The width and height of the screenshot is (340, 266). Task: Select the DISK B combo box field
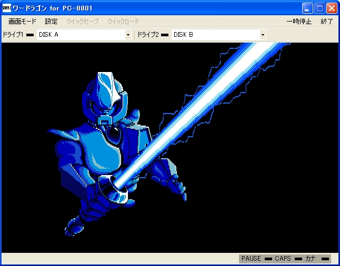click(218, 35)
